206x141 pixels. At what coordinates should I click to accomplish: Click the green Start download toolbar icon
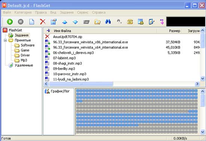tap(10, 22)
